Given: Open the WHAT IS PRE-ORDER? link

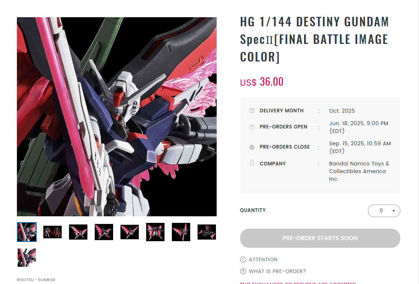Looking at the screenshot, I should (x=277, y=271).
